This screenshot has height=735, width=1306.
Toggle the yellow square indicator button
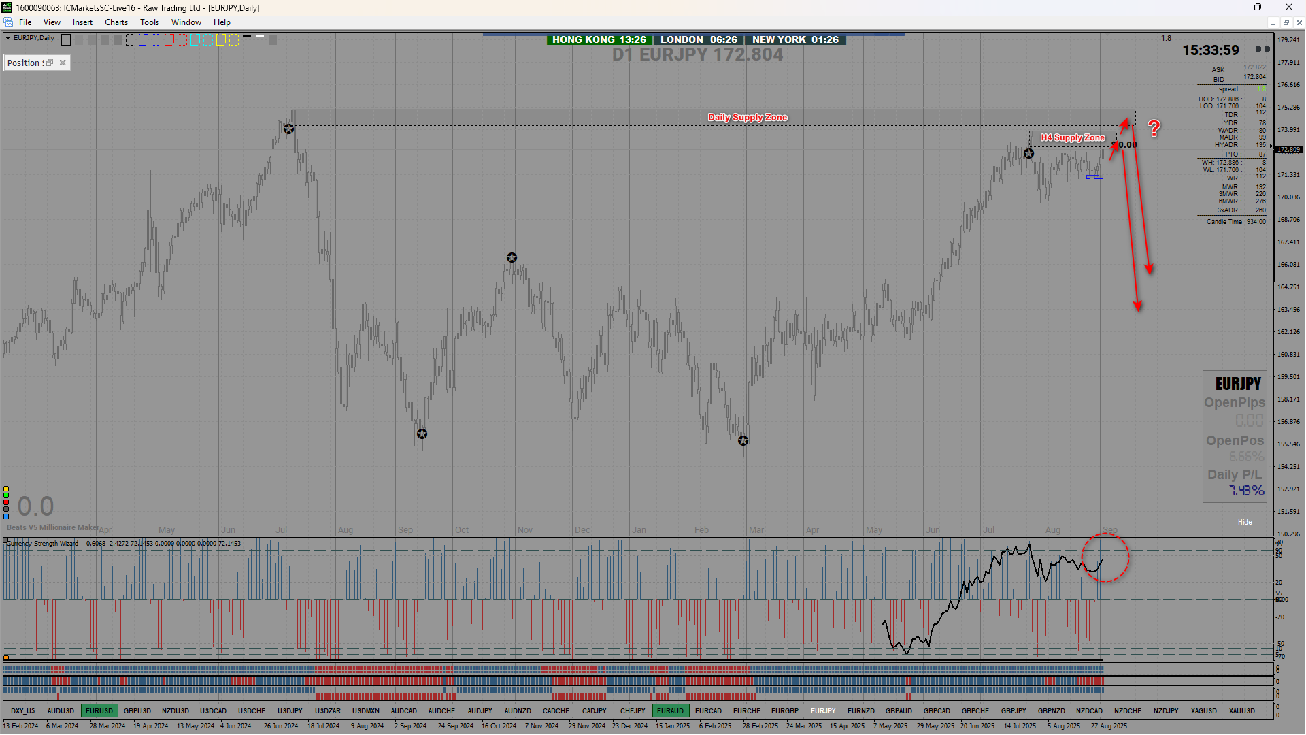pyautogui.click(x=6, y=489)
